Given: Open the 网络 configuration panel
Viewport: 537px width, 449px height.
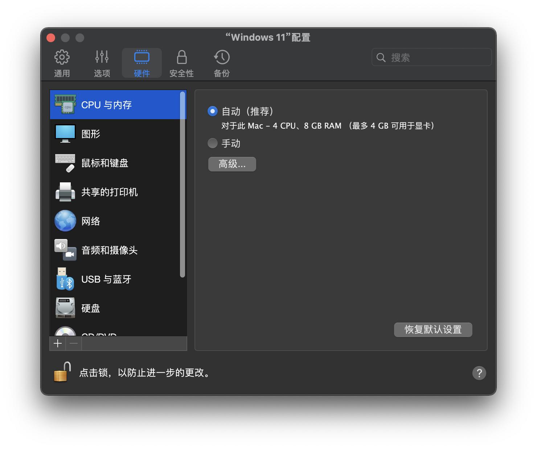Looking at the screenshot, I should point(90,221).
